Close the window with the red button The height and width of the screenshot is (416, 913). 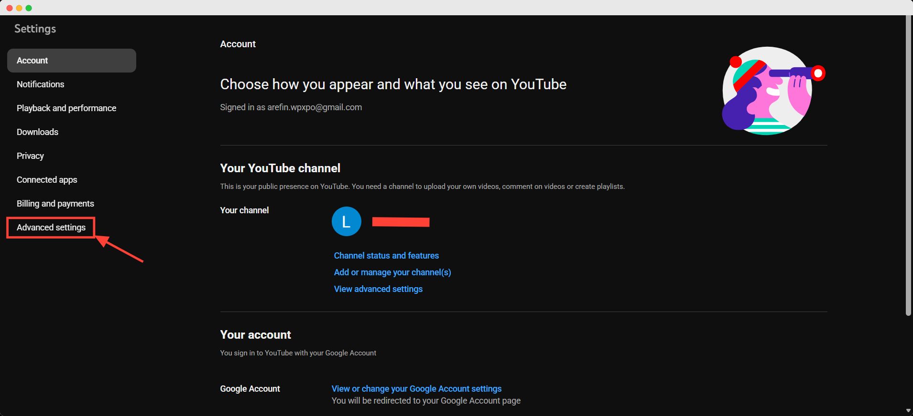(10, 8)
